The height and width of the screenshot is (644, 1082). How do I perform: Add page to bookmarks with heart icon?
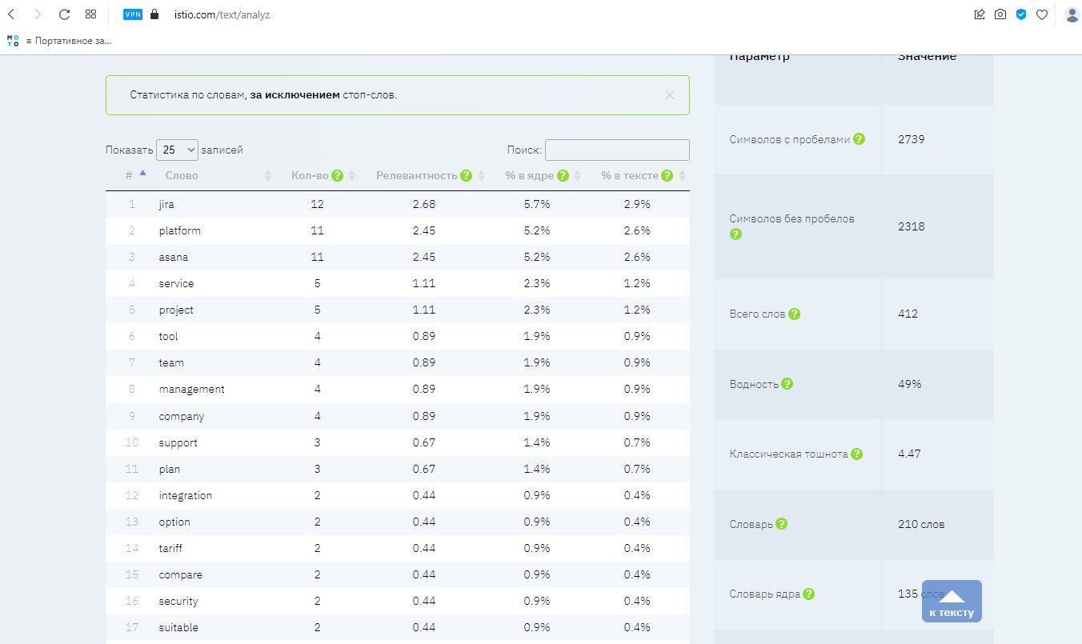1042,14
